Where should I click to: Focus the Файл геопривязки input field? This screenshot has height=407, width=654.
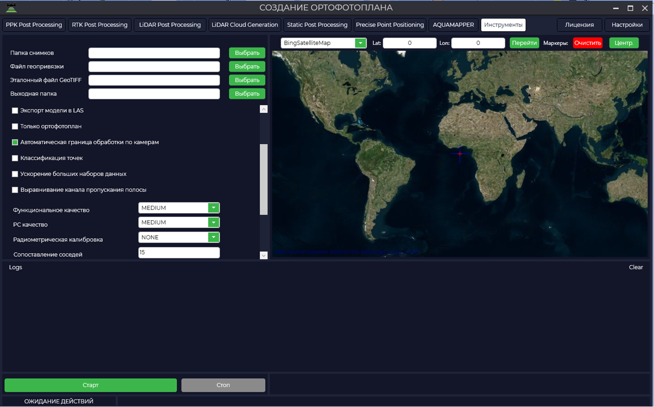154,66
